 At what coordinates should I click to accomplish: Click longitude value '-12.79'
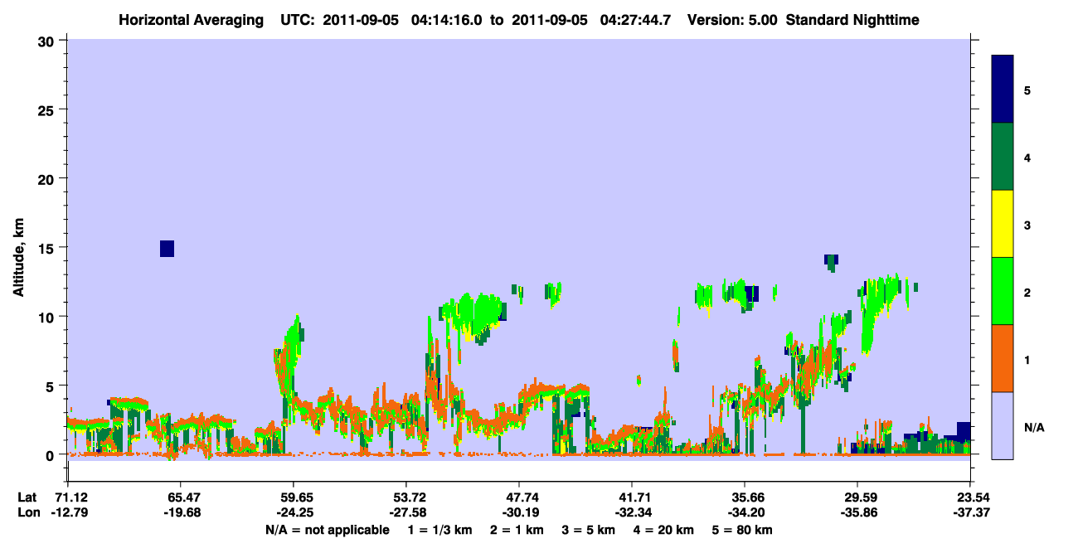tap(68, 512)
